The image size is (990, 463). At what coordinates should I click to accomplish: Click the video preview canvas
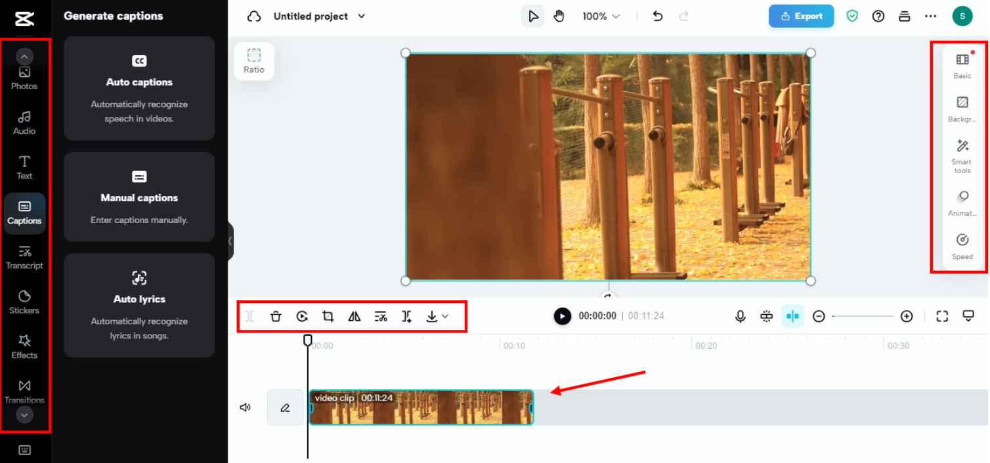(x=608, y=167)
